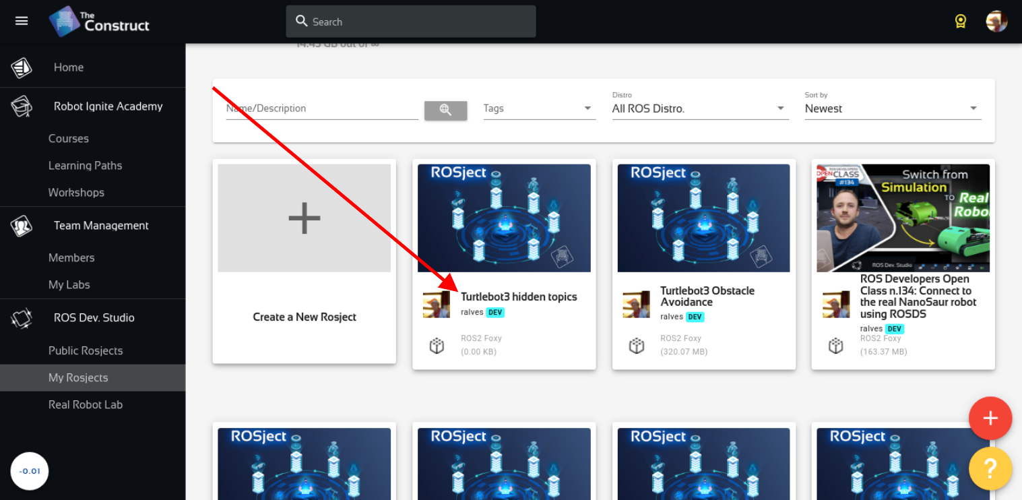Open Turtlebot3 hidden topics title
This screenshot has width=1022, height=500.
[x=519, y=296]
